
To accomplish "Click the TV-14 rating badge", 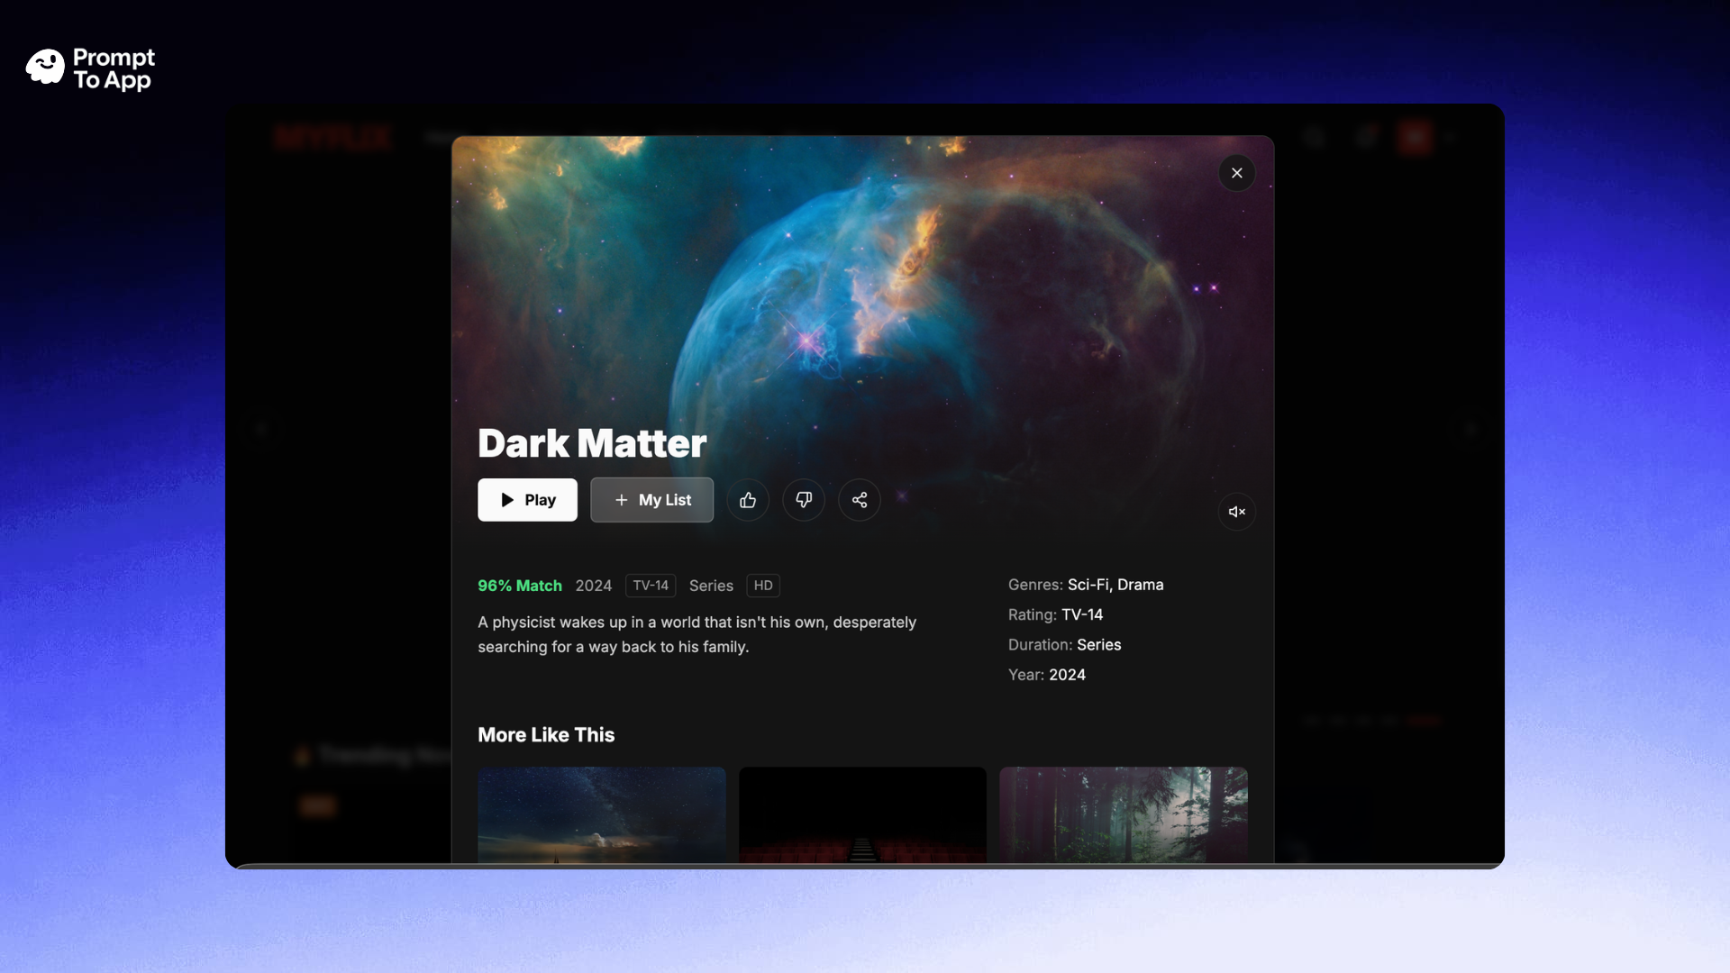I will (650, 585).
